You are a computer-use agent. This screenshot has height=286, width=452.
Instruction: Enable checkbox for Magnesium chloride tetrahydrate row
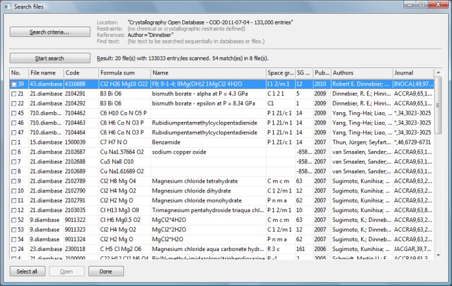14,181
